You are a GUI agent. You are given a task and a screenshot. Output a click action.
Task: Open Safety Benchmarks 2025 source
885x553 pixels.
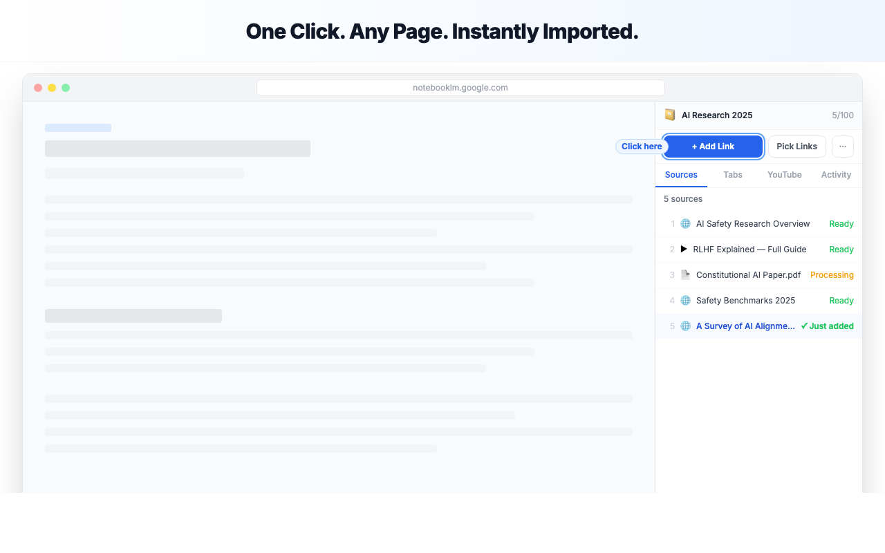tap(745, 301)
